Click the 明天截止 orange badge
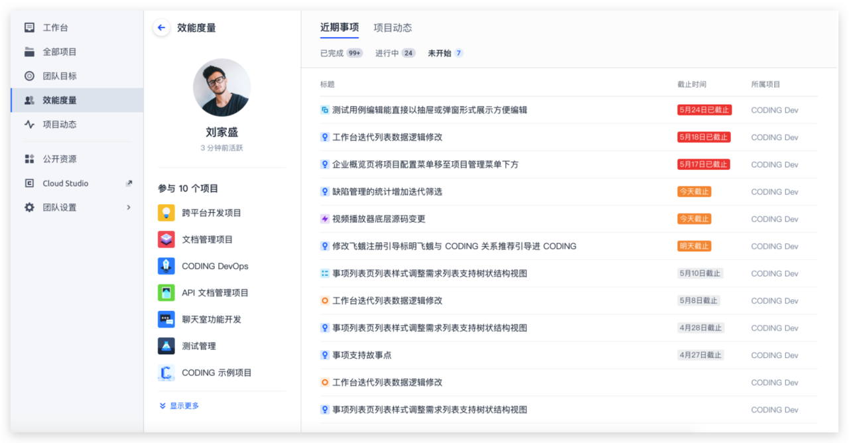Viewport: 849px width, 443px height. tap(694, 246)
